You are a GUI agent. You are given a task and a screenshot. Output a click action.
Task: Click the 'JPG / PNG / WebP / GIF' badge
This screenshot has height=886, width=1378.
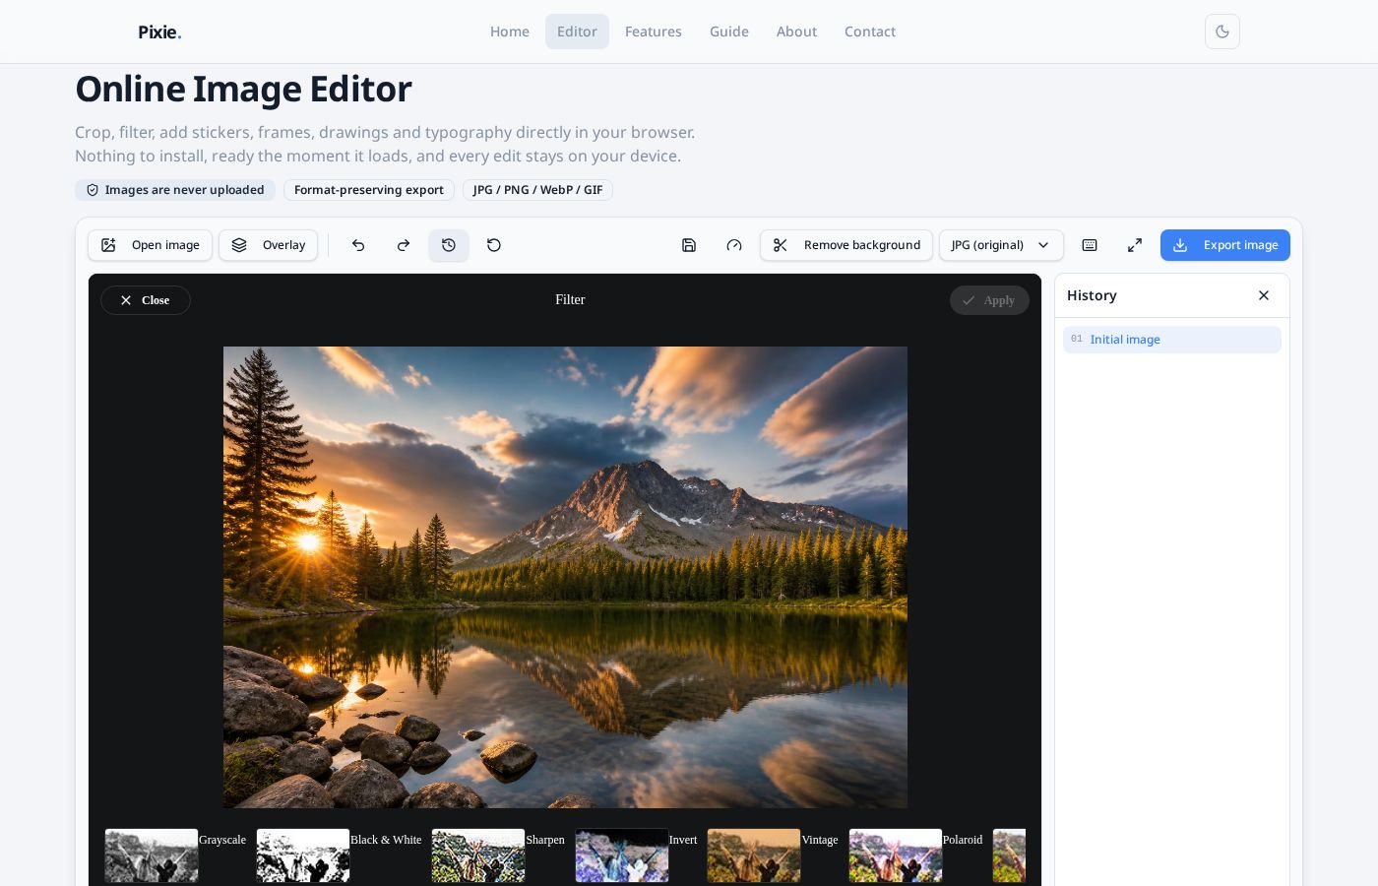tap(537, 190)
